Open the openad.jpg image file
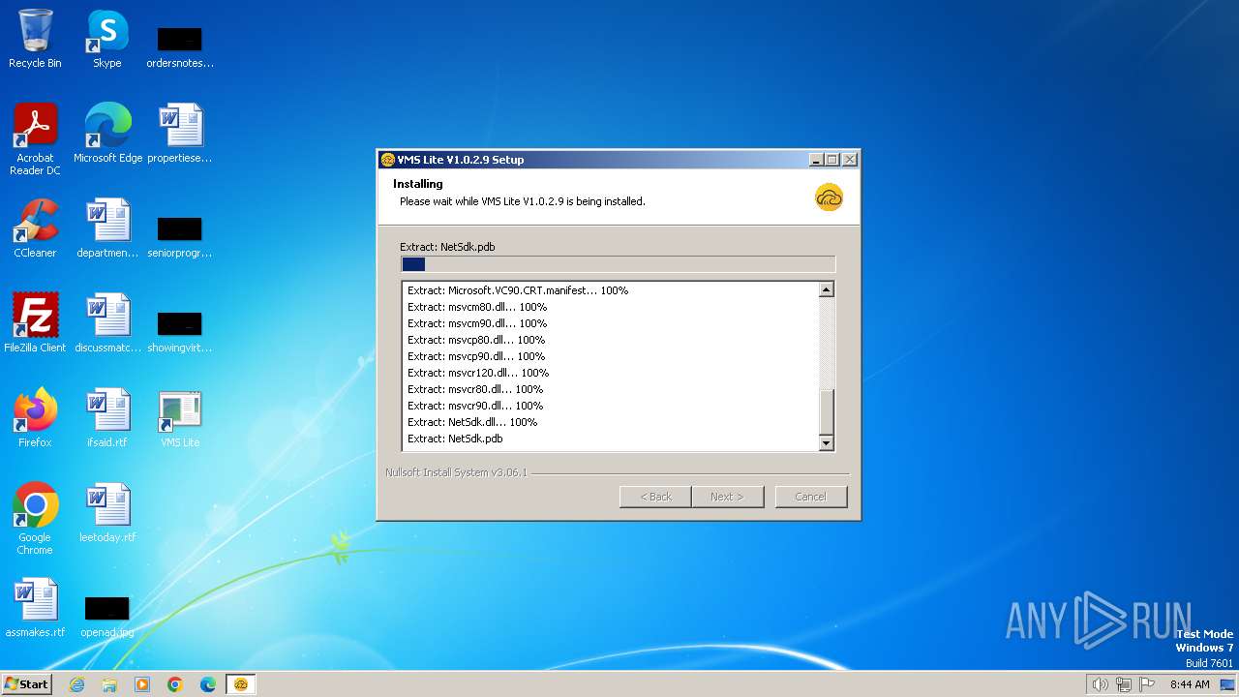Viewport: 1239px width, 697px height. [107, 615]
